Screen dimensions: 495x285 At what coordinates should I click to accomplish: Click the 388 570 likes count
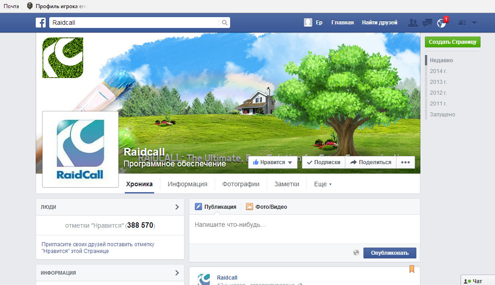pyautogui.click(x=140, y=225)
